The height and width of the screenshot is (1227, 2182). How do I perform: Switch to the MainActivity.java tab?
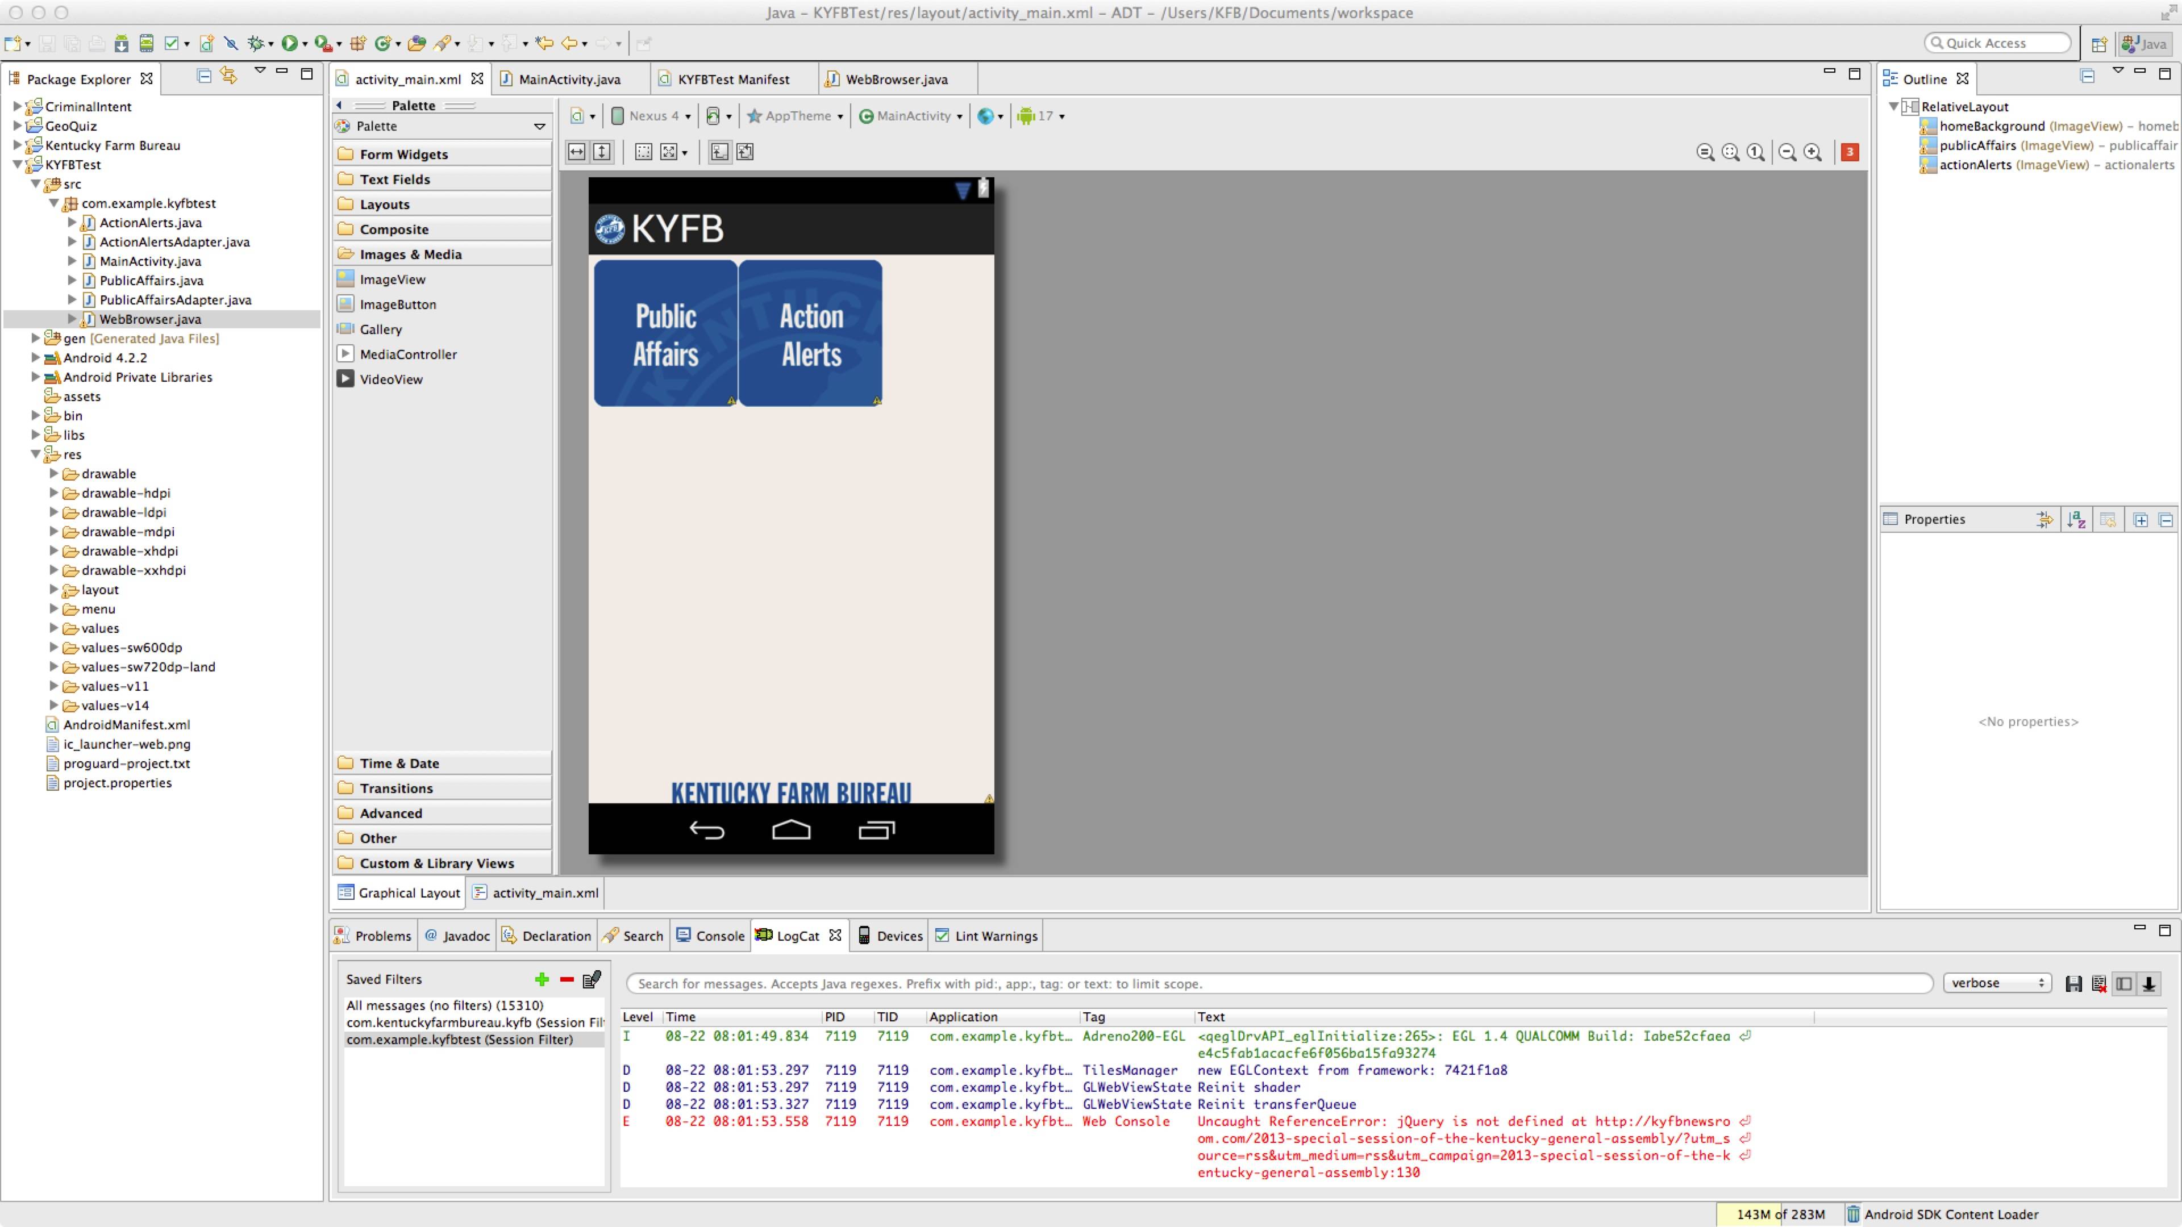click(x=568, y=80)
